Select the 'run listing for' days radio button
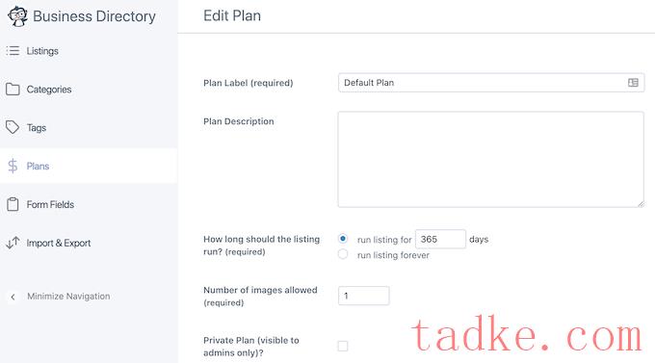655x363 pixels. pyautogui.click(x=343, y=239)
